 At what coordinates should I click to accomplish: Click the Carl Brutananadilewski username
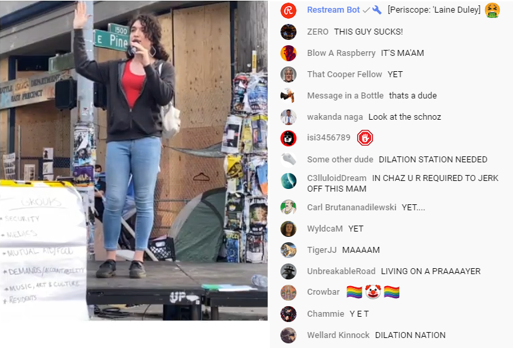coord(351,207)
